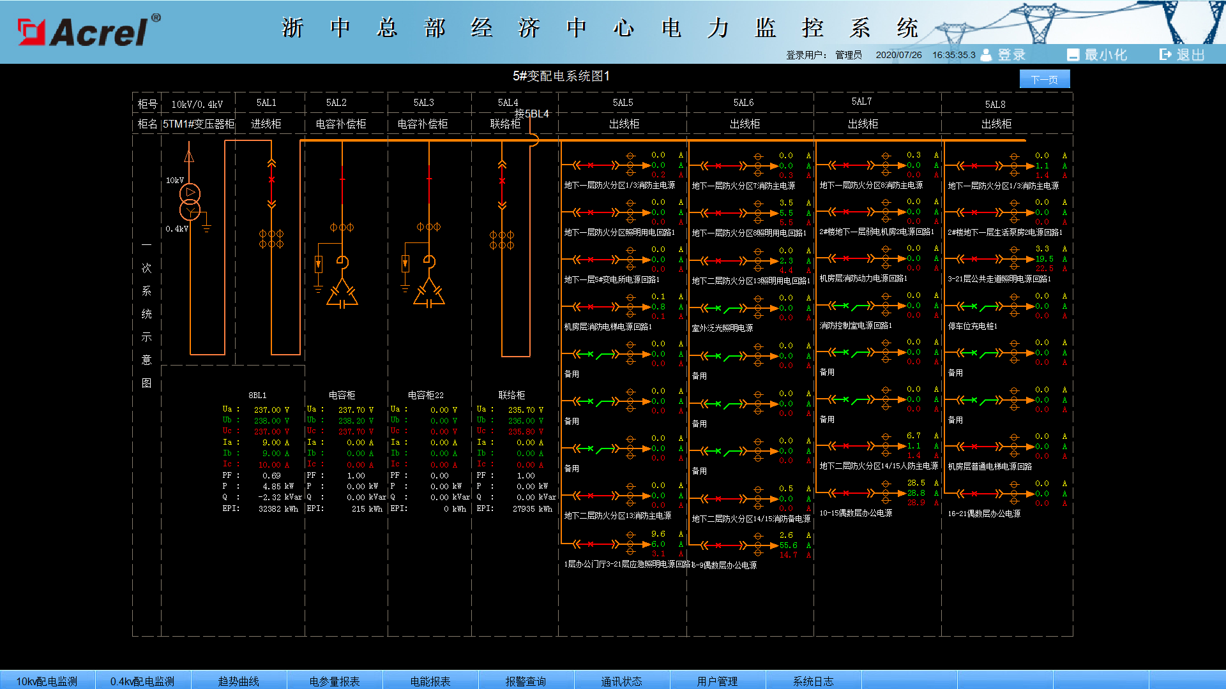The width and height of the screenshot is (1226, 689).
Task: Open the 通讯状态 tab
Action: [x=622, y=681]
